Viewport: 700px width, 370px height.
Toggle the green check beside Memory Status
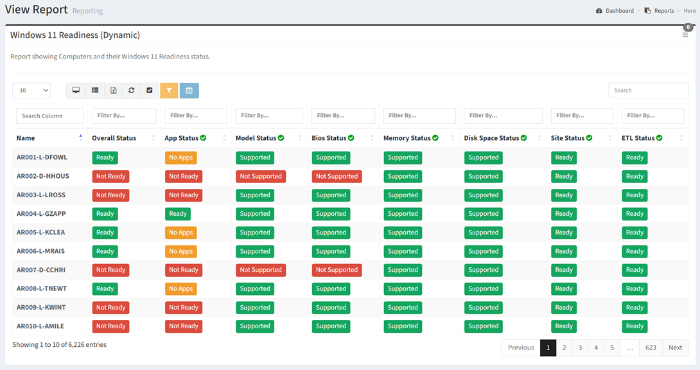[x=435, y=138]
